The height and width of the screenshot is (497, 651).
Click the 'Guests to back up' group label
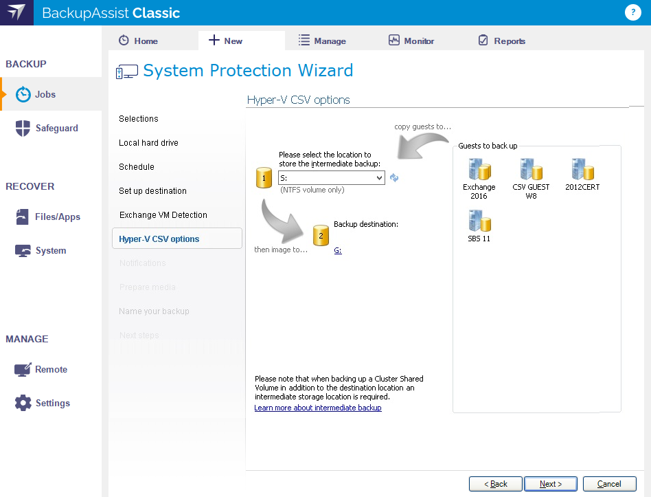488,146
